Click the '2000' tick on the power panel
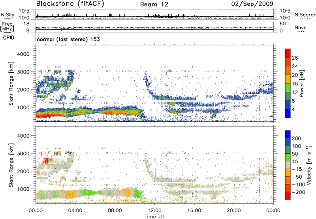 (23, 89)
